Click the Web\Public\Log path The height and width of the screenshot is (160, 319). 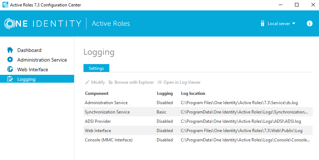click(241, 131)
